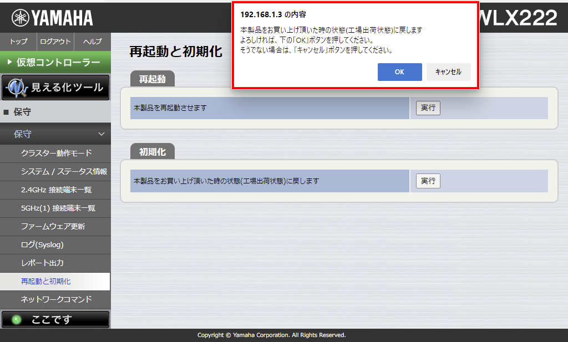Image resolution: width=568 pixels, height=342 pixels.
Task: Open the トップ navigation tab
Action: point(18,42)
